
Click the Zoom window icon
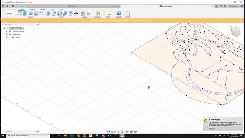point(119,132)
